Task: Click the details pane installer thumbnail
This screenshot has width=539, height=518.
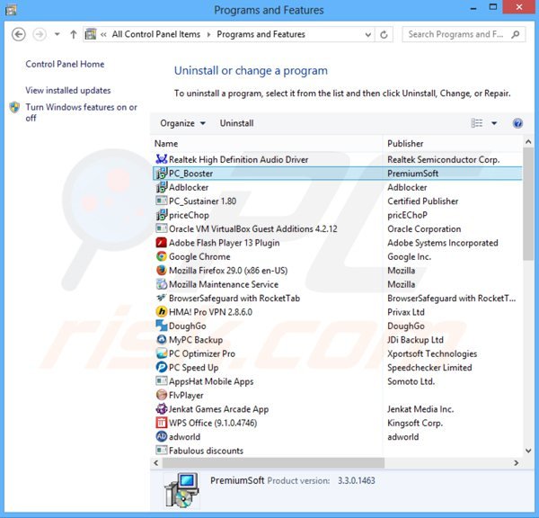Action: [x=182, y=490]
